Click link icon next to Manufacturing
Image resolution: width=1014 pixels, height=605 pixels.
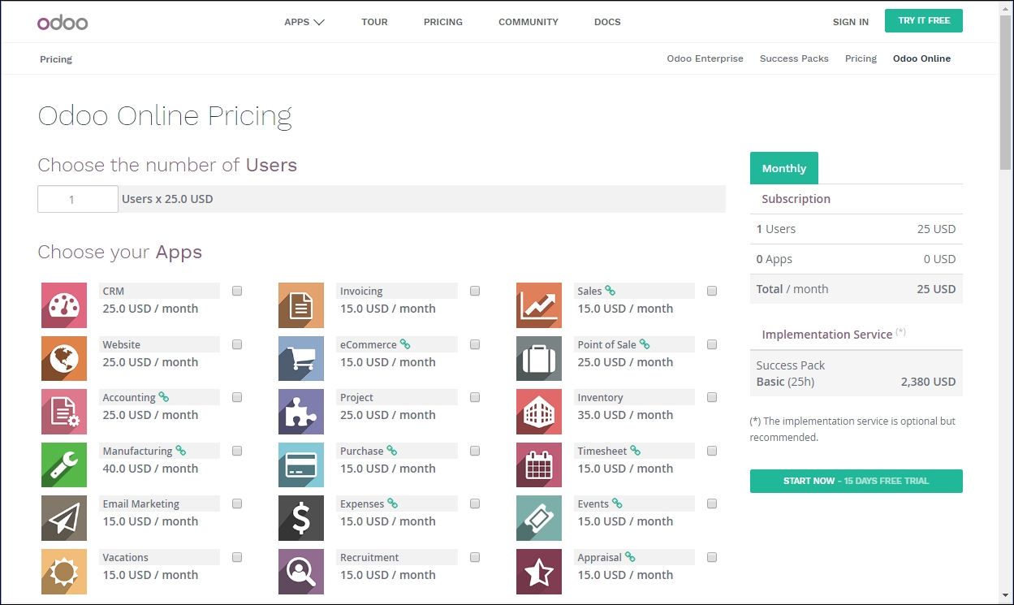[x=181, y=451]
